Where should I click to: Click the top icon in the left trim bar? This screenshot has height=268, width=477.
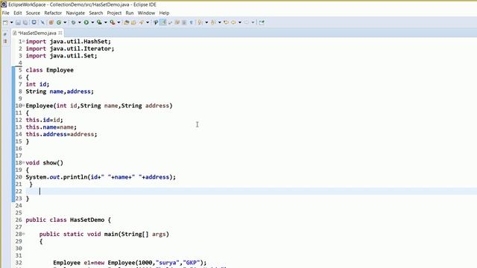tap(5, 34)
